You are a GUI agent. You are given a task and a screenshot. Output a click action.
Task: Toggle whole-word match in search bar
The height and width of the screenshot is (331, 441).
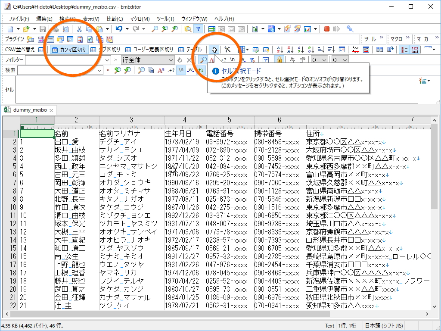tap(190, 70)
